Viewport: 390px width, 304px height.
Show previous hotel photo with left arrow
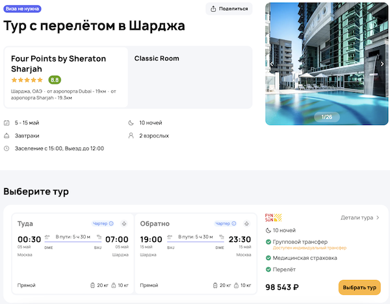(270, 64)
